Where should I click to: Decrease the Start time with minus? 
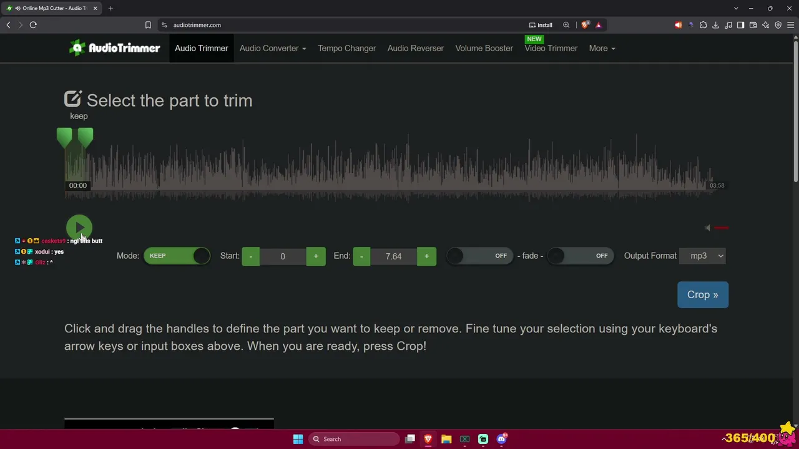tap(250, 256)
